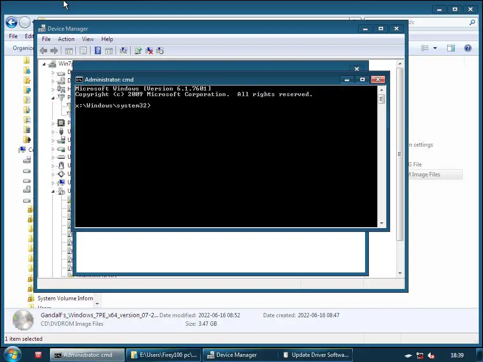Open Explorer's round blue help icon
Viewport: 483px width, 362px height.
[x=467, y=48]
